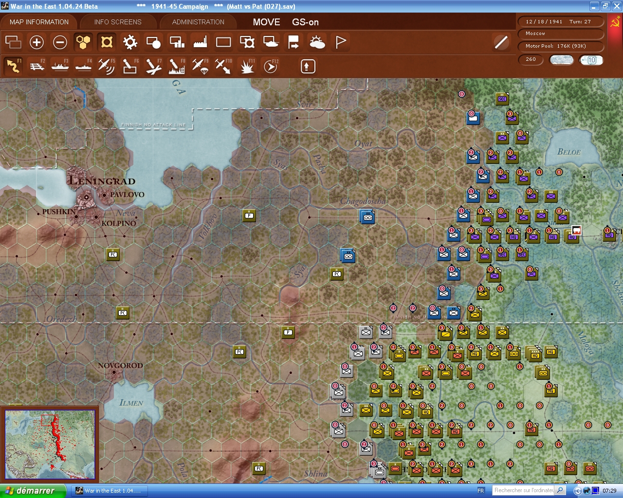Click the snowy ground conditions indicator
This screenshot has width=623, height=498.
(x=561, y=60)
